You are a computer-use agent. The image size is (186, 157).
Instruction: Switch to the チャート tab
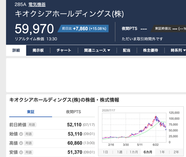[64, 50]
